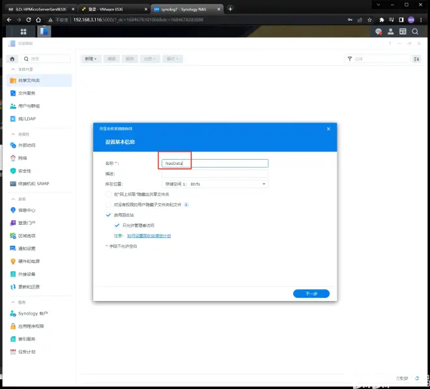Image resolution: width=430 pixels, height=389 pixels.
Task: Click the Control Panel taskbar icon
Action: (x=44, y=31)
